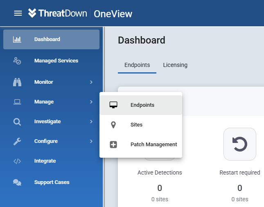Click the Dashboard bar chart icon
264x207 pixels.
17,39
